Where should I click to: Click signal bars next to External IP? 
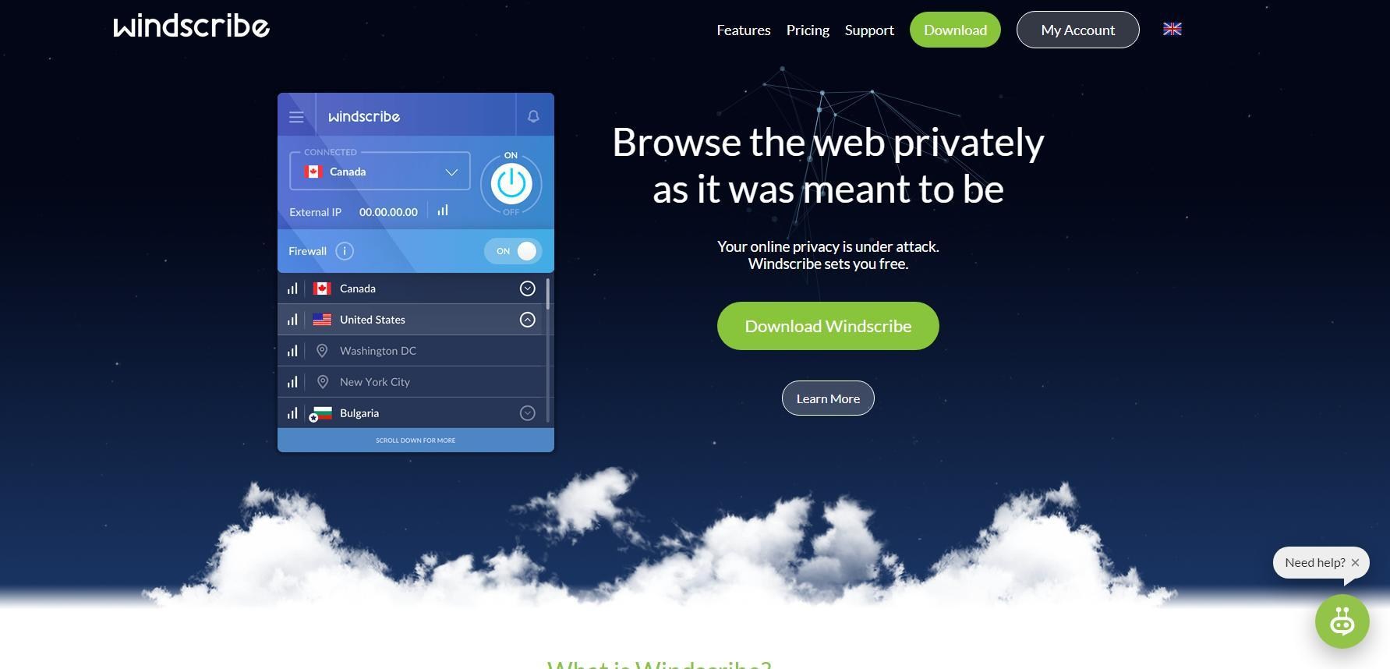(443, 211)
